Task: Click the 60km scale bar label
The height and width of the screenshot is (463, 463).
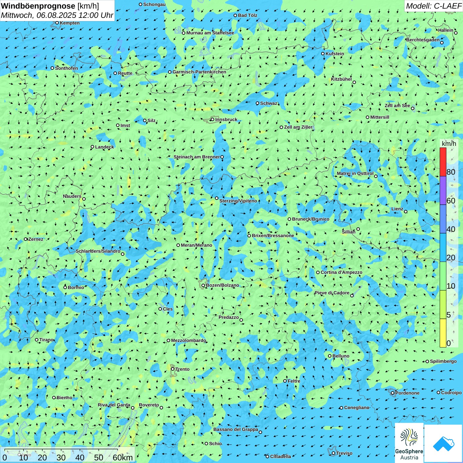Action: (123, 457)
